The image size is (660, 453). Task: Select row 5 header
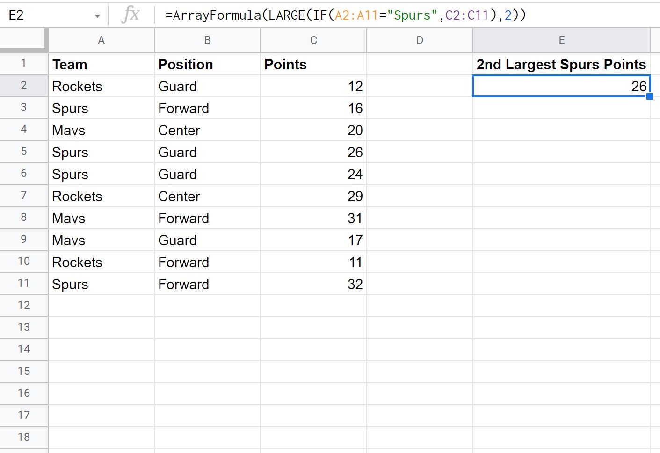coord(24,152)
